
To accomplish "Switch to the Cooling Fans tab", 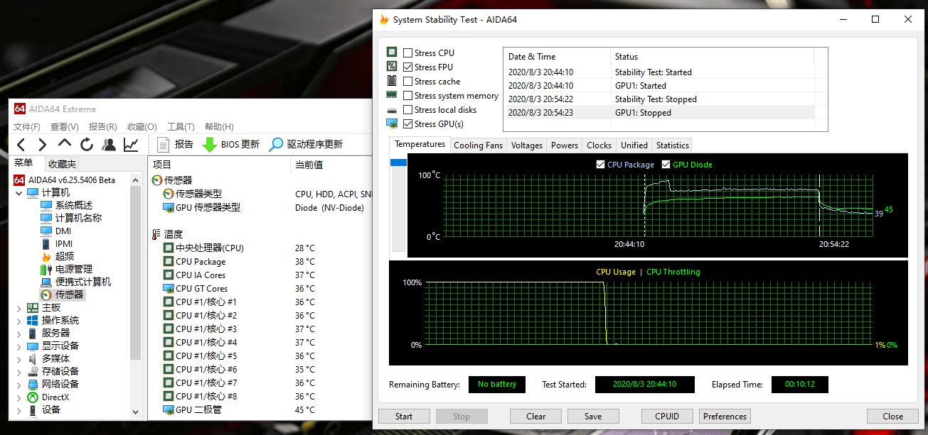I will tap(478, 145).
